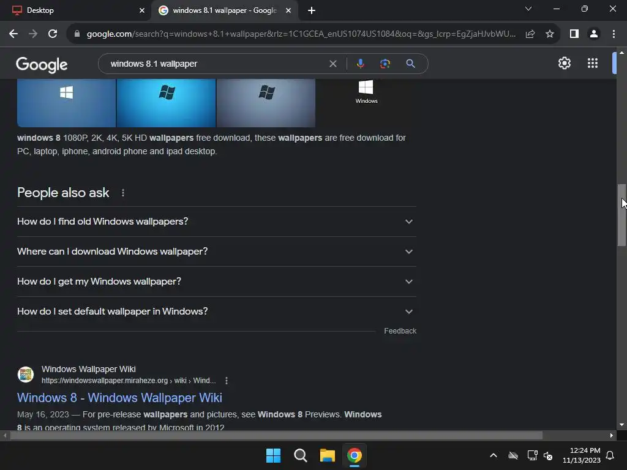The width and height of the screenshot is (627, 470).
Task: Click the Windows Wallpaper Wiki favicon
Action: point(26,375)
